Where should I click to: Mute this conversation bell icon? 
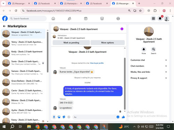coord(144,49)
